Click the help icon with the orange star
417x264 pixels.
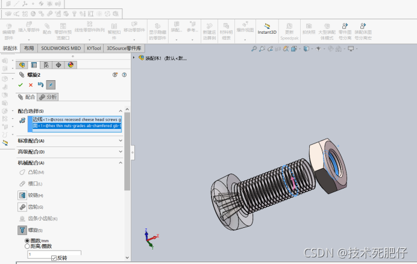click(x=115, y=75)
